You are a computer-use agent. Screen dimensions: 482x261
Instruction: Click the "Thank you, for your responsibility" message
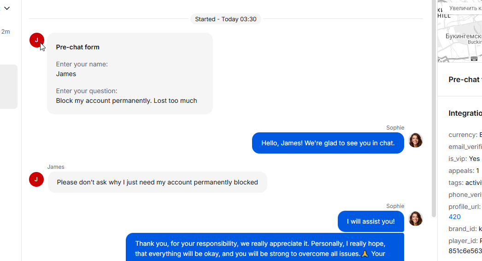[265, 248]
